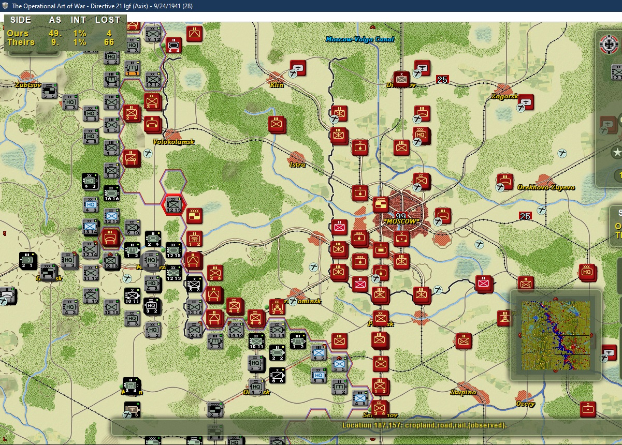The width and height of the screenshot is (622, 445).
Task: Select the Soviet XXXX army counter beside the highlighted hex
Action: coord(194,216)
